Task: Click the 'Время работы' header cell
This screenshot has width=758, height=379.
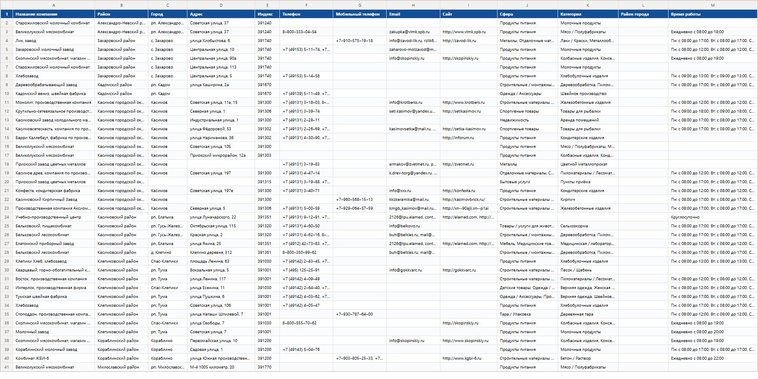Action: tap(713, 14)
